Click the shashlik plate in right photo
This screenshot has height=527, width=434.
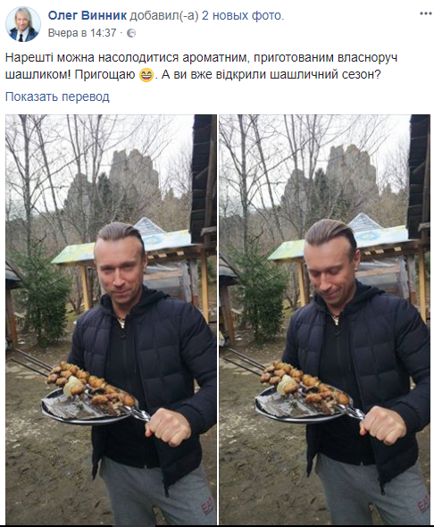point(304,393)
